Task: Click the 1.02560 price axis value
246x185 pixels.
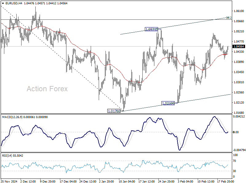Action: tap(239, 92)
